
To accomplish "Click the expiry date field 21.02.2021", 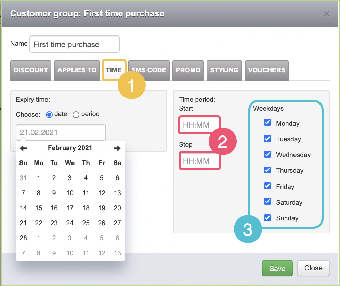I will click(61, 132).
